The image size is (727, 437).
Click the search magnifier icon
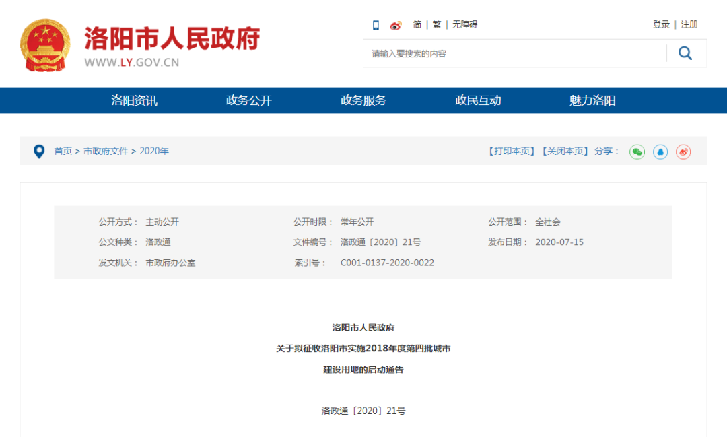tap(685, 53)
